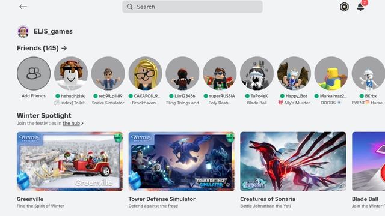The image size is (385, 216).
Task: Click 'Defend against the frost!' text
Action: (x=153, y=206)
